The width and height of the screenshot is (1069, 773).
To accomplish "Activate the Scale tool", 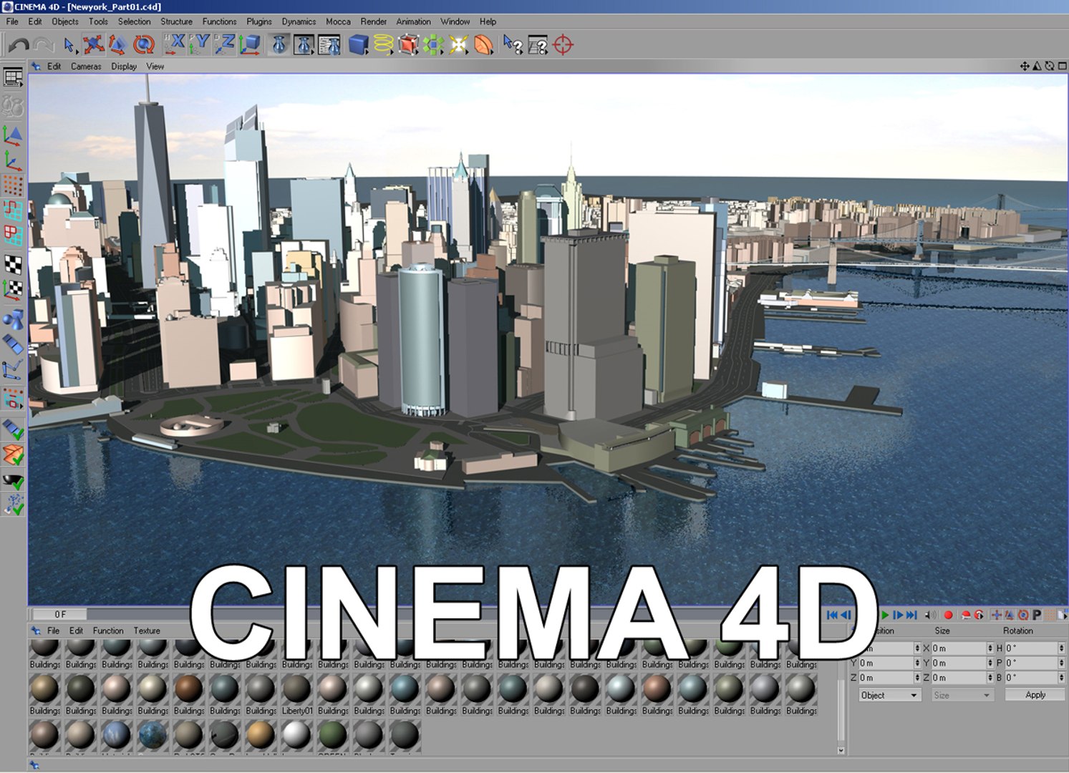I will pyautogui.click(x=118, y=45).
